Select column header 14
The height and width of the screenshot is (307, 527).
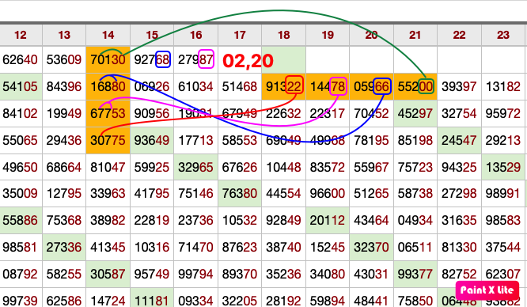pos(108,35)
